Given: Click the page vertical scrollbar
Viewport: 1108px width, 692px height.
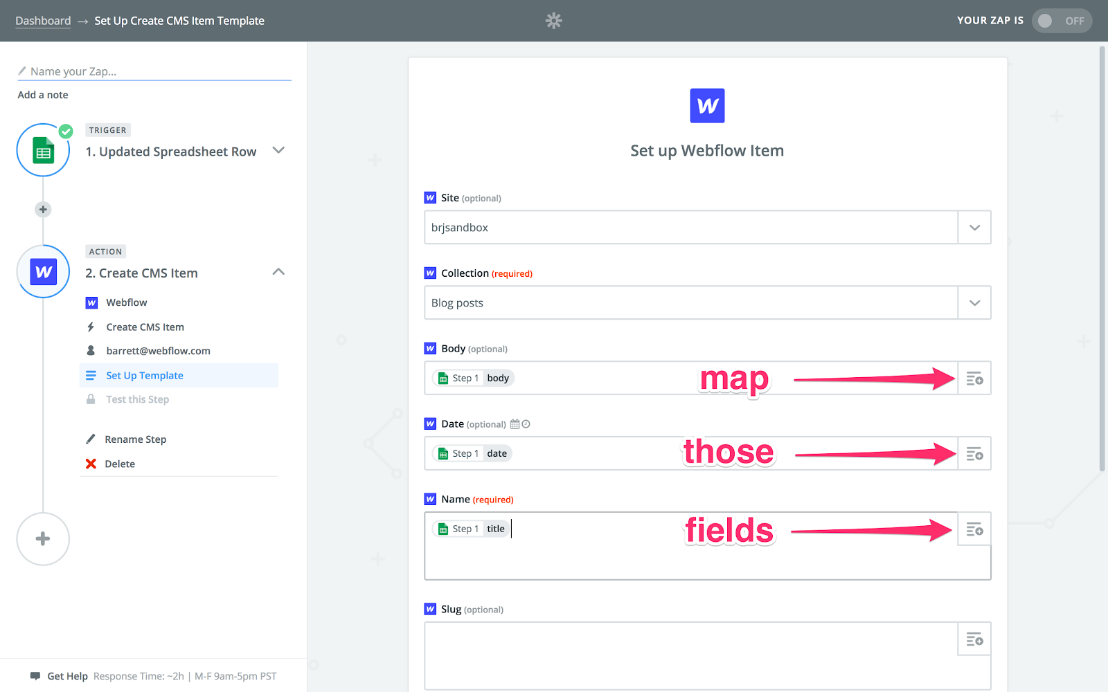Looking at the screenshot, I should coord(1102,259).
